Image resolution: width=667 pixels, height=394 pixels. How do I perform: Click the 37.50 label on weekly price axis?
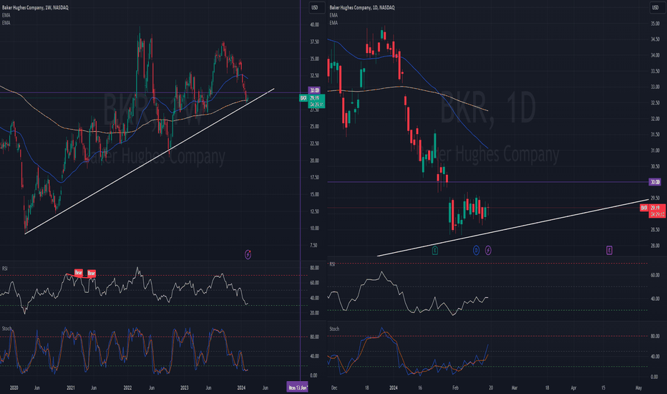(x=314, y=42)
